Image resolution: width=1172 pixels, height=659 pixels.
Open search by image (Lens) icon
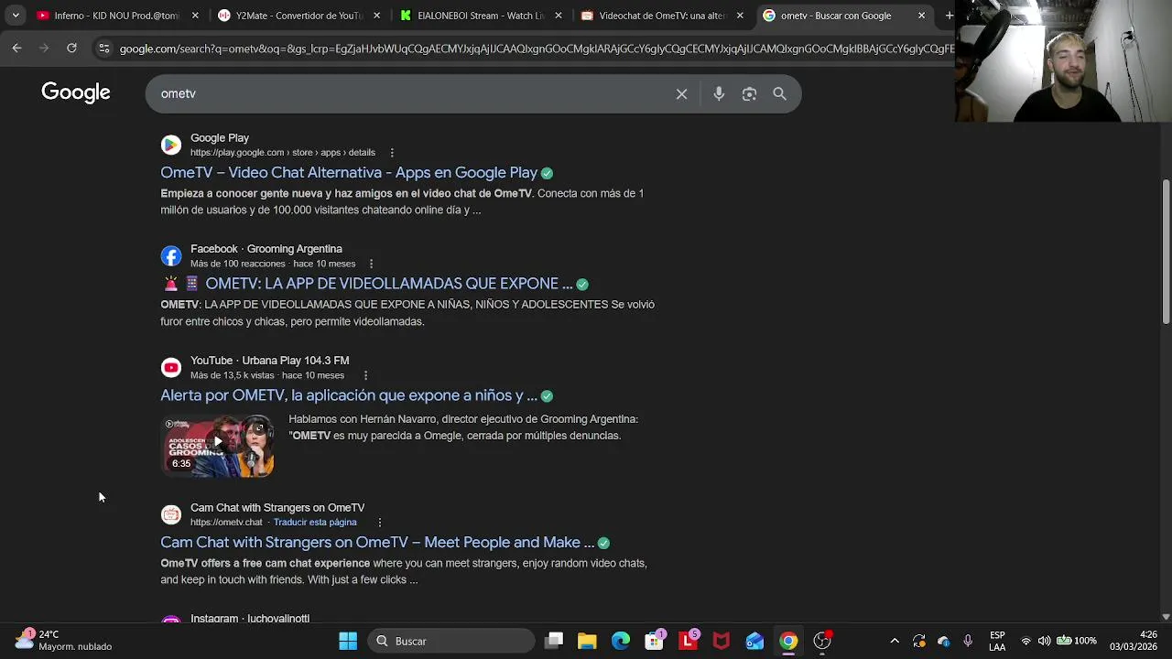click(x=749, y=93)
